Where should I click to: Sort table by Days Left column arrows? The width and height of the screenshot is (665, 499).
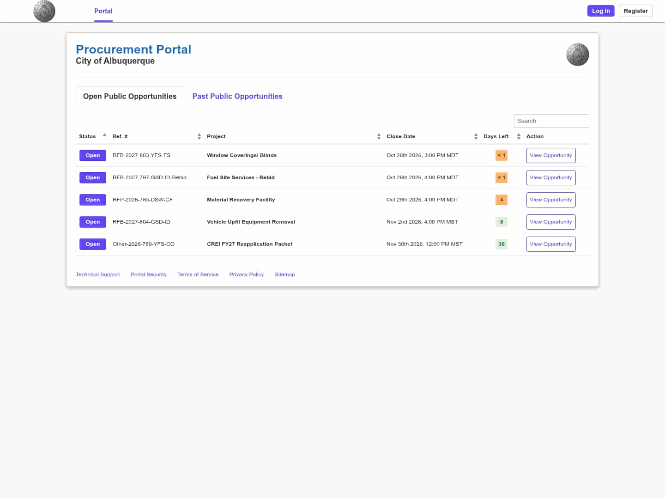click(x=519, y=136)
